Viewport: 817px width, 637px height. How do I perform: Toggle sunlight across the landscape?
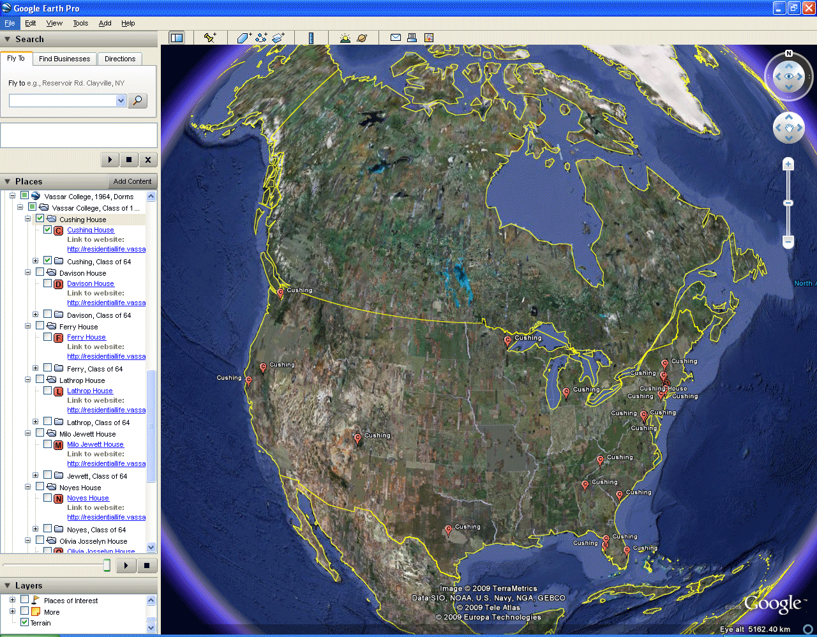point(345,38)
